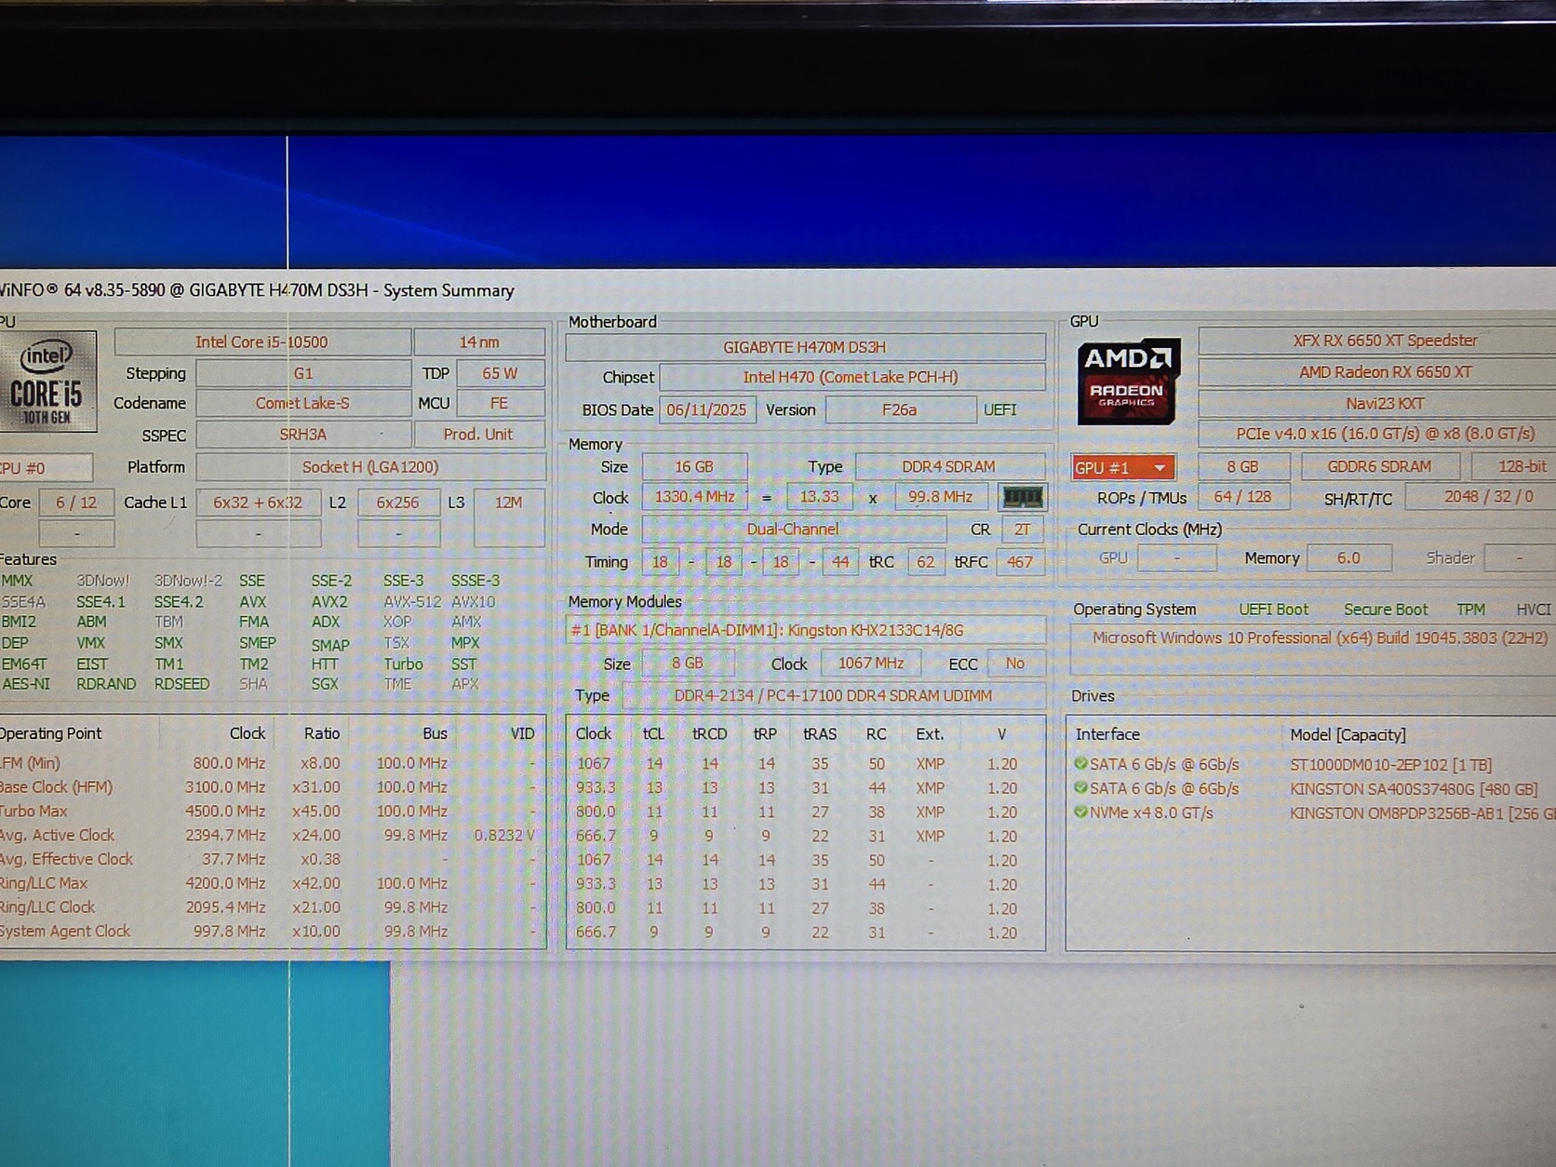Click the AMD Radeon Graphics logo

pos(1127,382)
